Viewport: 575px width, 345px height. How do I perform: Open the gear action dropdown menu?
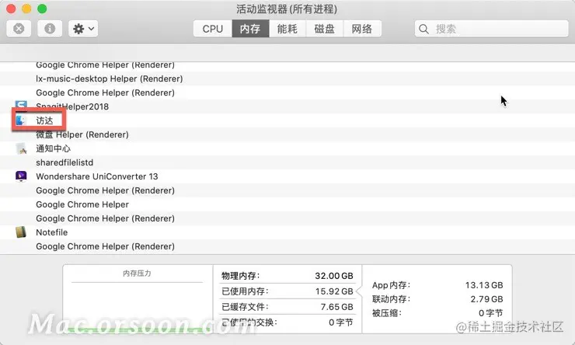point(83,29)
